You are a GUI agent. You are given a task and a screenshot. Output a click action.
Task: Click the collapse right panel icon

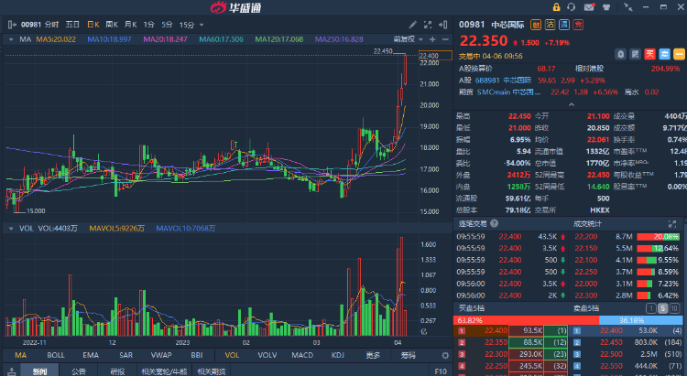(443, 25)
